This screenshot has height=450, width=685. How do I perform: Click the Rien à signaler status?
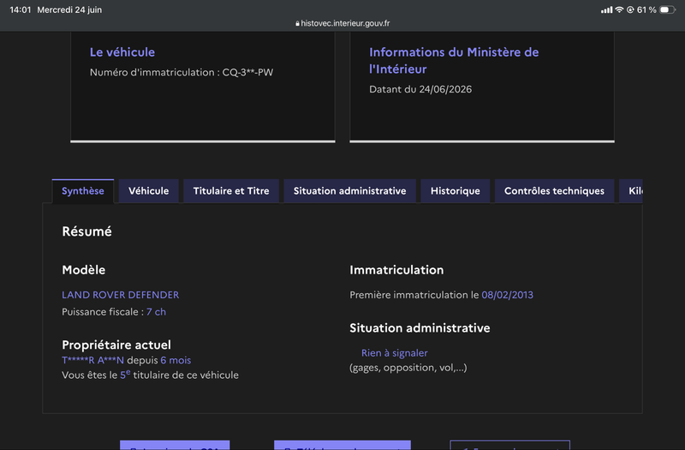coord(395,353)
